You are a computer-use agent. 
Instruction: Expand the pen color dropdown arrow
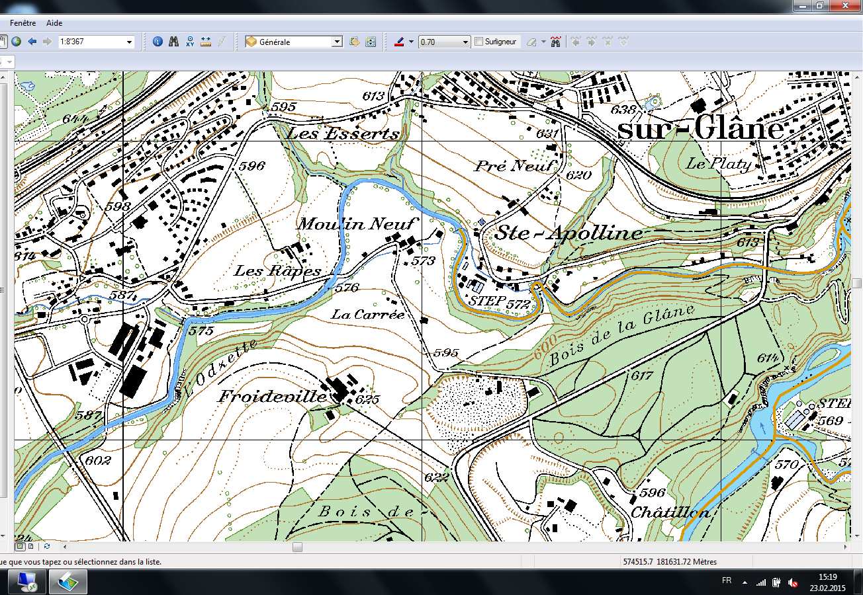411,42
